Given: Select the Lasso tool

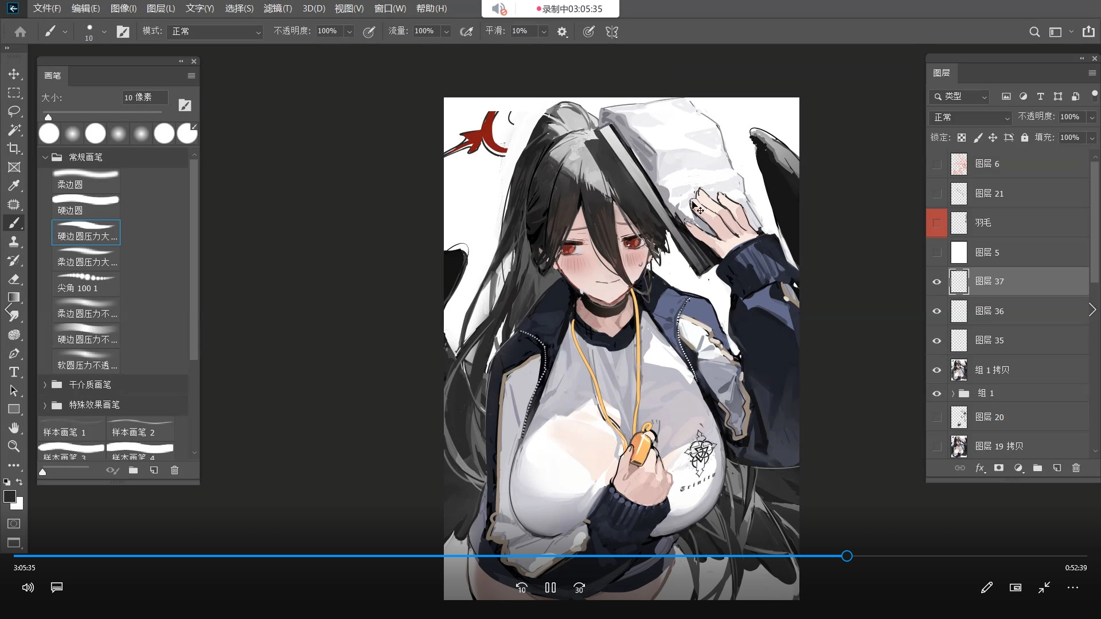Looking at the screenshot, I should pyautogui.click(x=14, y=111).
